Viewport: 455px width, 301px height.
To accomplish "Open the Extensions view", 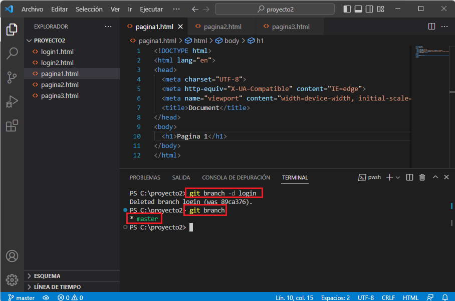I will [x=12, y=125].
